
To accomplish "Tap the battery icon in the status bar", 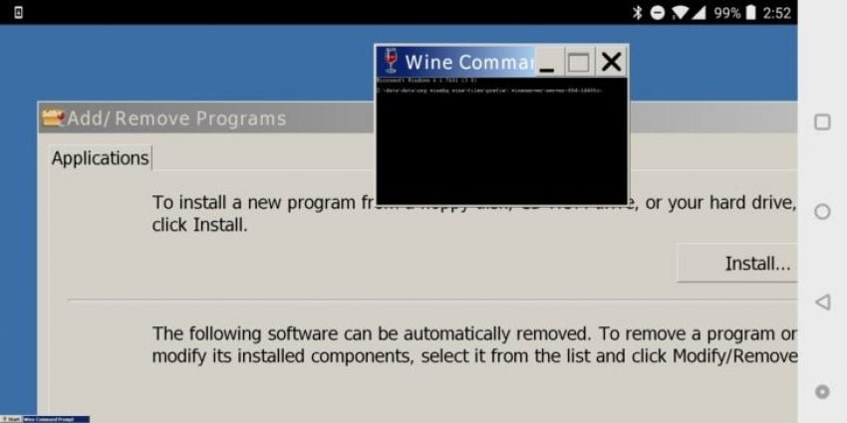I will pos(750,12).
